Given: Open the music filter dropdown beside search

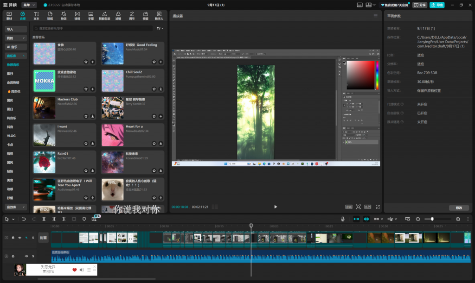Looking at the screenshot, I should [x=160, y=28].
